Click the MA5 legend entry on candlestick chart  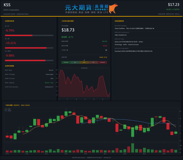8,109
